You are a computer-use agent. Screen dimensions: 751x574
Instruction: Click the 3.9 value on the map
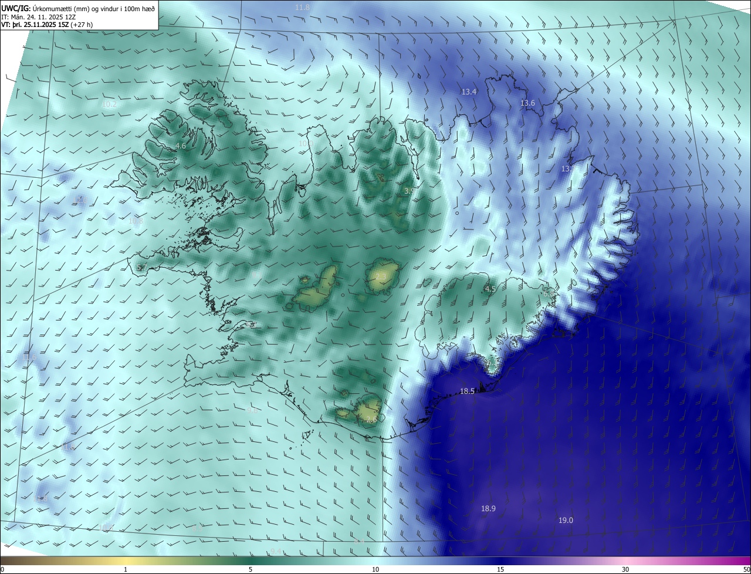[x=410, y=191]
